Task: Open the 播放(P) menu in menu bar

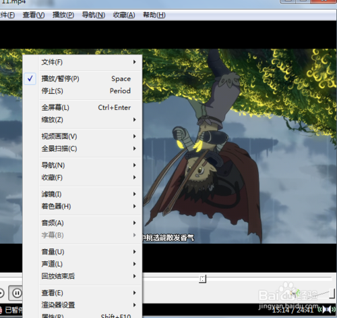Action: (63, 15)
